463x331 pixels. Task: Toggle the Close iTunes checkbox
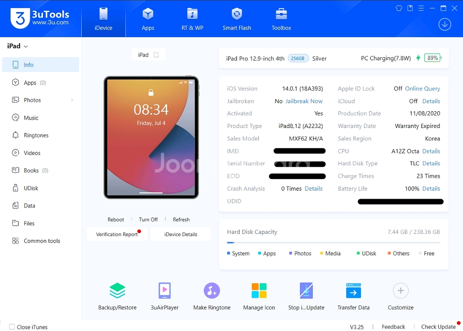pos(12,327)
